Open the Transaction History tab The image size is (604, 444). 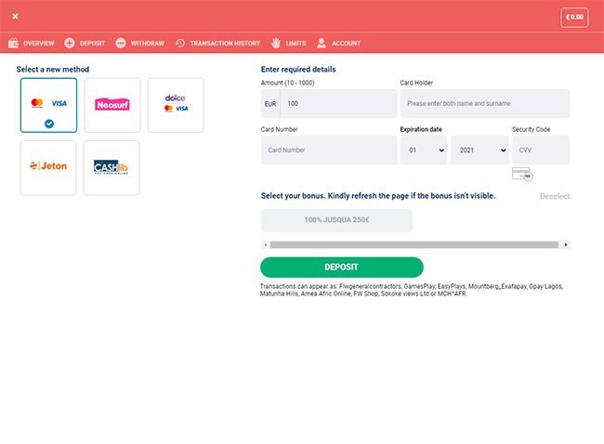pyautogui.click(x=225, y=44)
